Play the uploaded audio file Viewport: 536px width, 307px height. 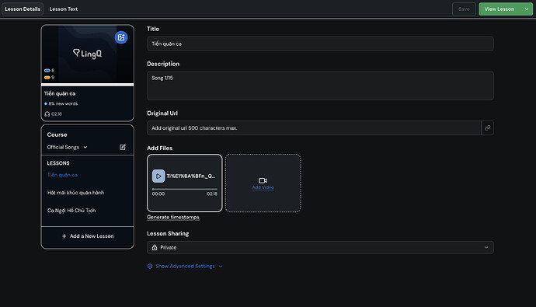pyautogui.click(x=158, y=176)
